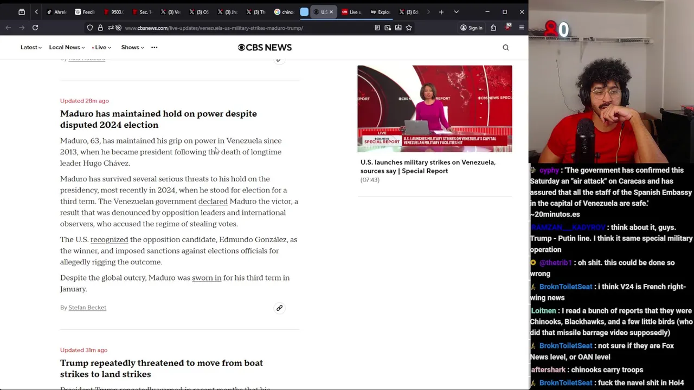The width and height of the screenshot is (694, 390).
Task: View site security padlock info
Action: tap(100, 28)
